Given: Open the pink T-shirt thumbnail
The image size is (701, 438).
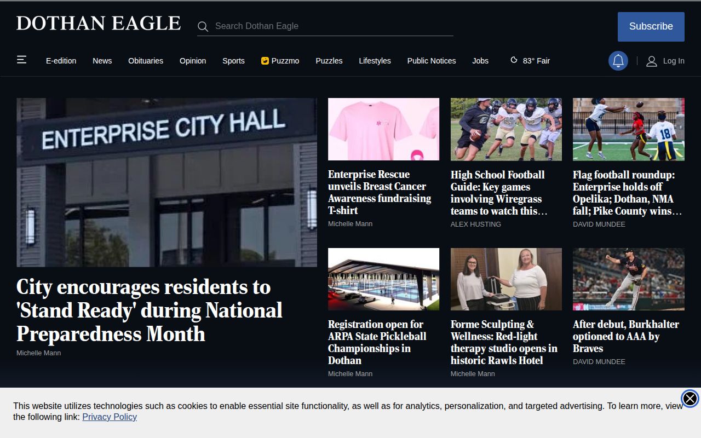Looking at the screenshot, I should 383,129.
